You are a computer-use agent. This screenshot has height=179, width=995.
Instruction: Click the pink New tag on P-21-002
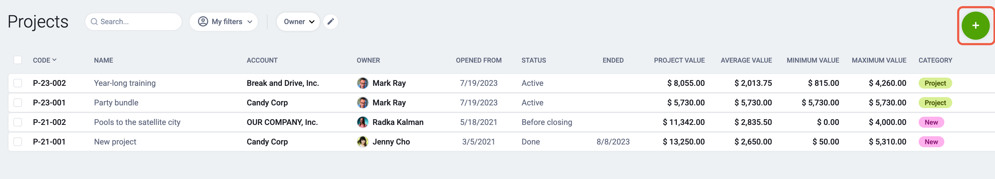tap(931, 122)
